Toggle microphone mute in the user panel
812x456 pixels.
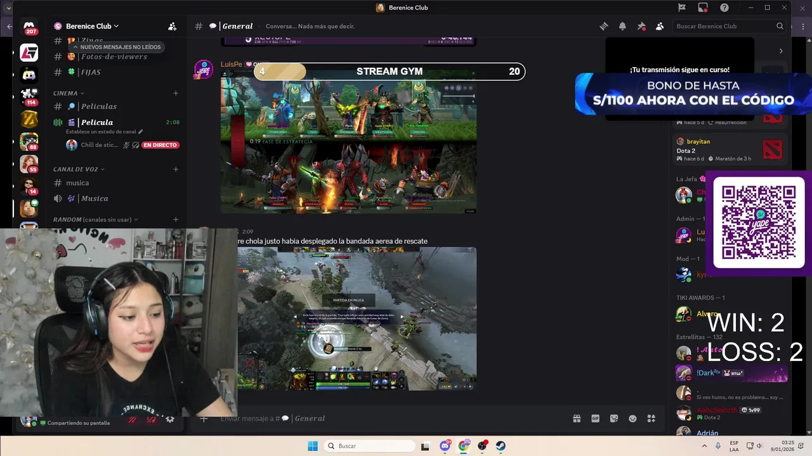click(133, 419)
